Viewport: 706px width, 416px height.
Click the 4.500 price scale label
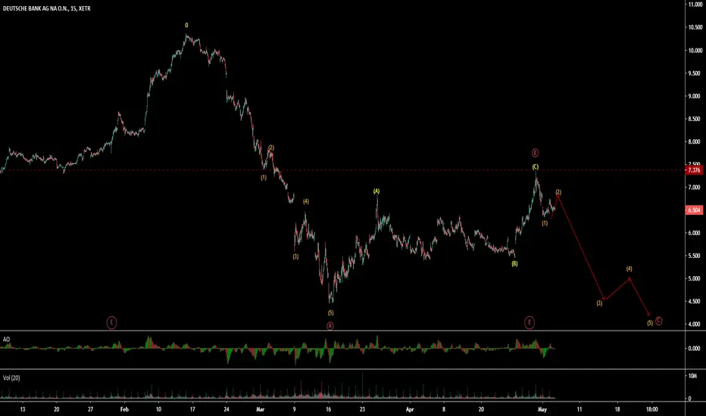[695, 301]
